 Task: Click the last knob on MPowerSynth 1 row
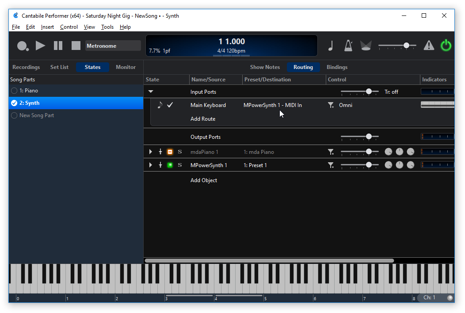coord(411,165)
